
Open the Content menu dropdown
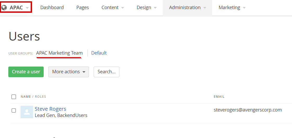pyautogui.click(x=113, y=8)
